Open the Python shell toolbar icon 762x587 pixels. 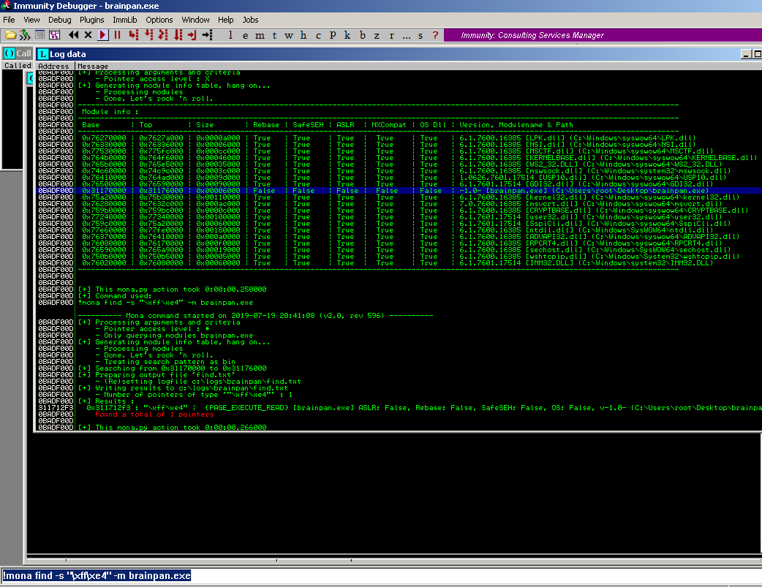[25, 35]
